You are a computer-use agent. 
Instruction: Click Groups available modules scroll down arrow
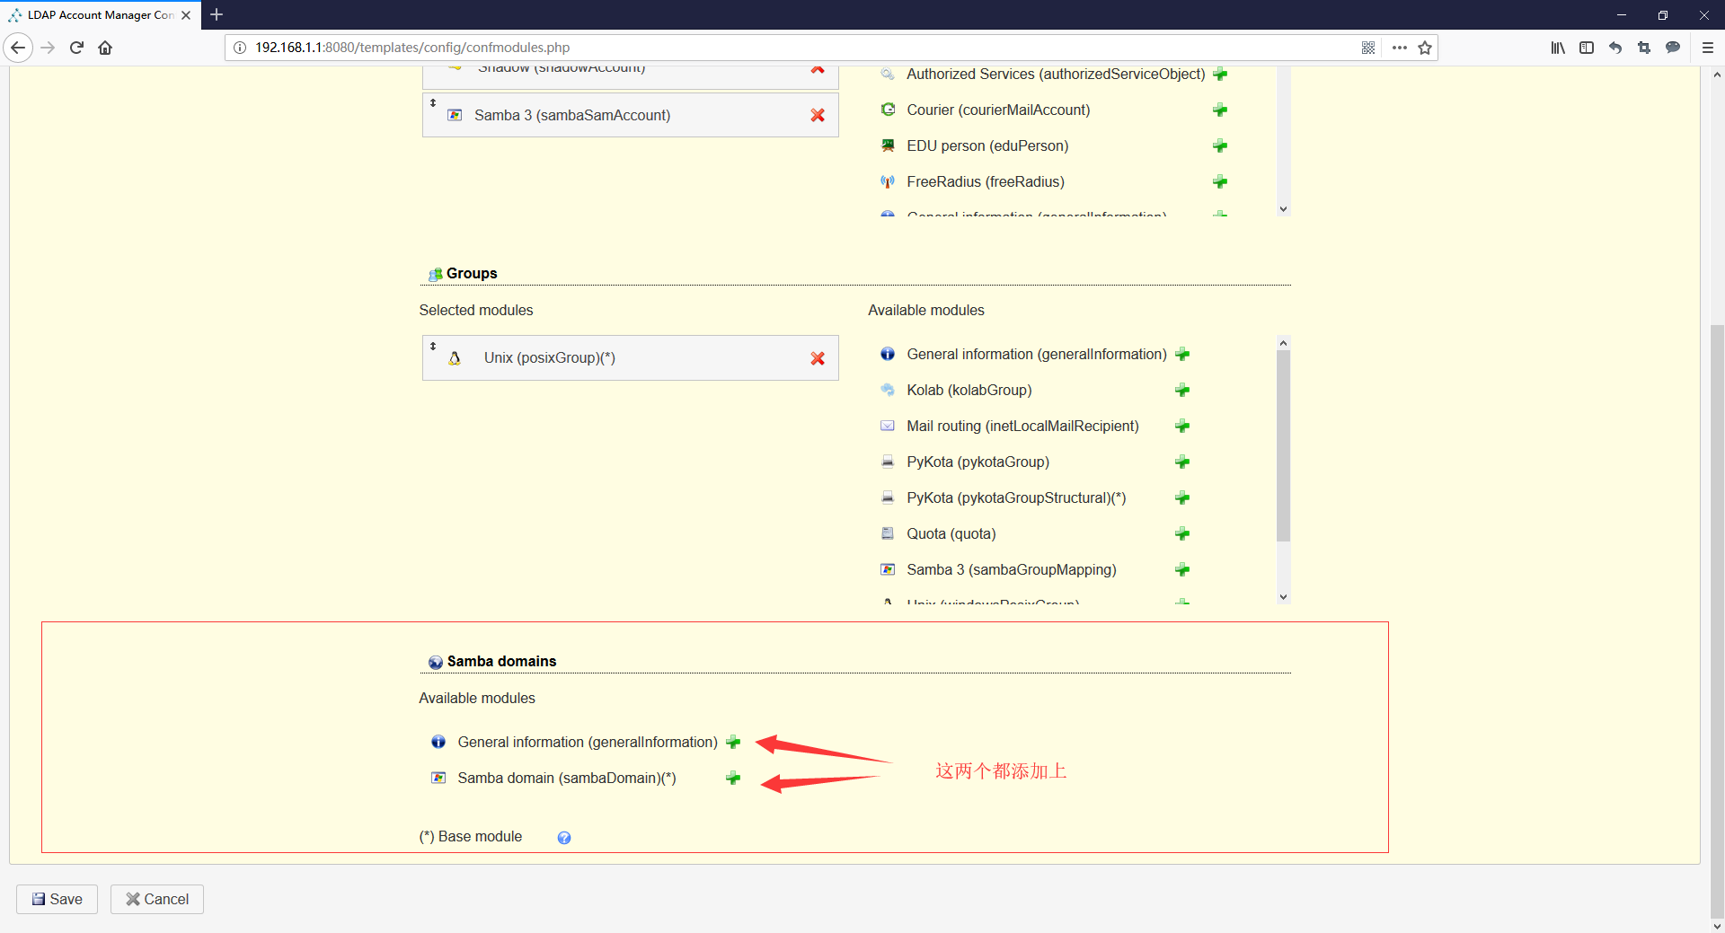[x=1283, y=596]
